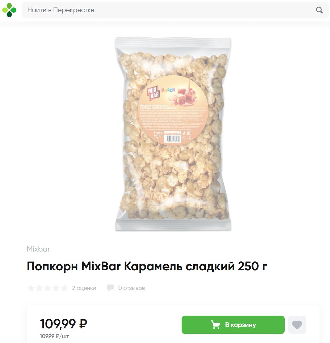Click the speech-bubble reviews icon
Image resolution: width=330 pixels, height=343 pixels.
[110, 288]
